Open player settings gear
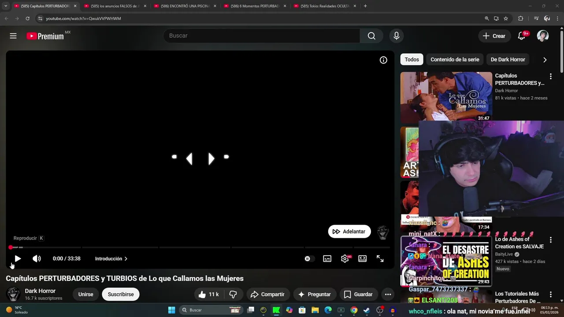 [x=345, y=258]
